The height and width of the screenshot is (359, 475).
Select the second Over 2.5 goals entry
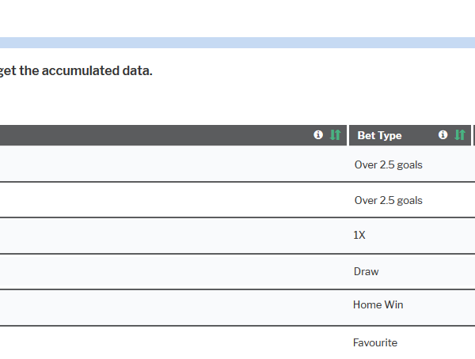pos(389,200)
